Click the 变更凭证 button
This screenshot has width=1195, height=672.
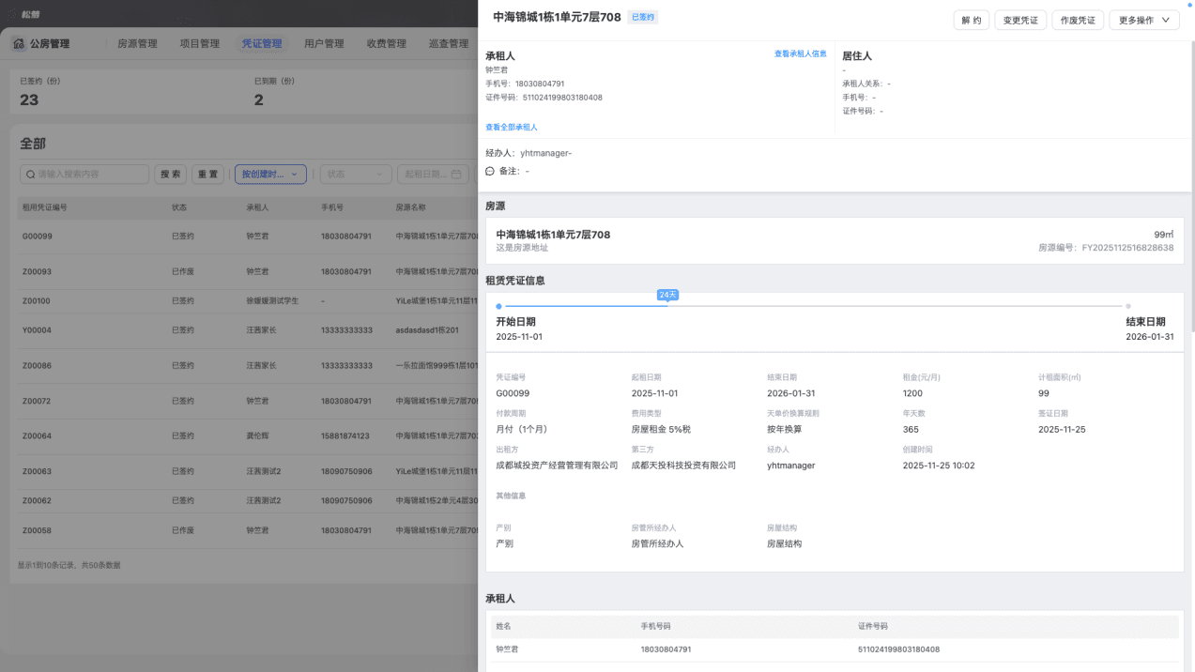(x=1020, y=20)
